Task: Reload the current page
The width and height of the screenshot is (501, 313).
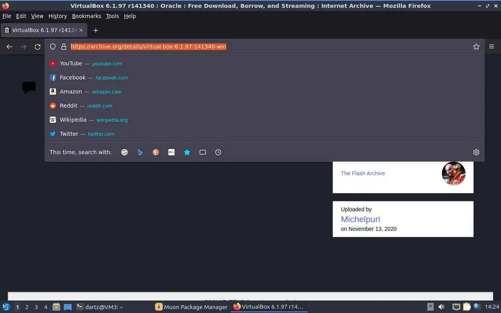Action: point(38,47)
